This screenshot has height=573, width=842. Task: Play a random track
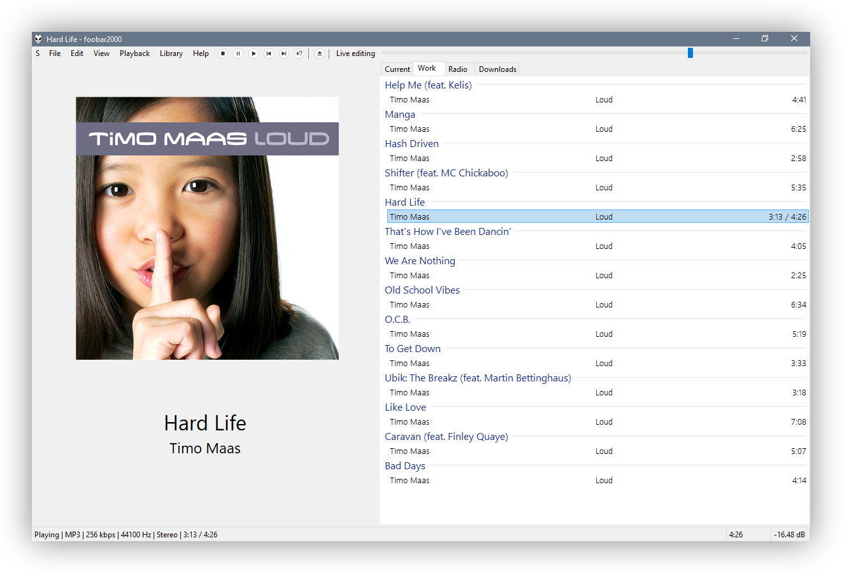coord(299,53)
